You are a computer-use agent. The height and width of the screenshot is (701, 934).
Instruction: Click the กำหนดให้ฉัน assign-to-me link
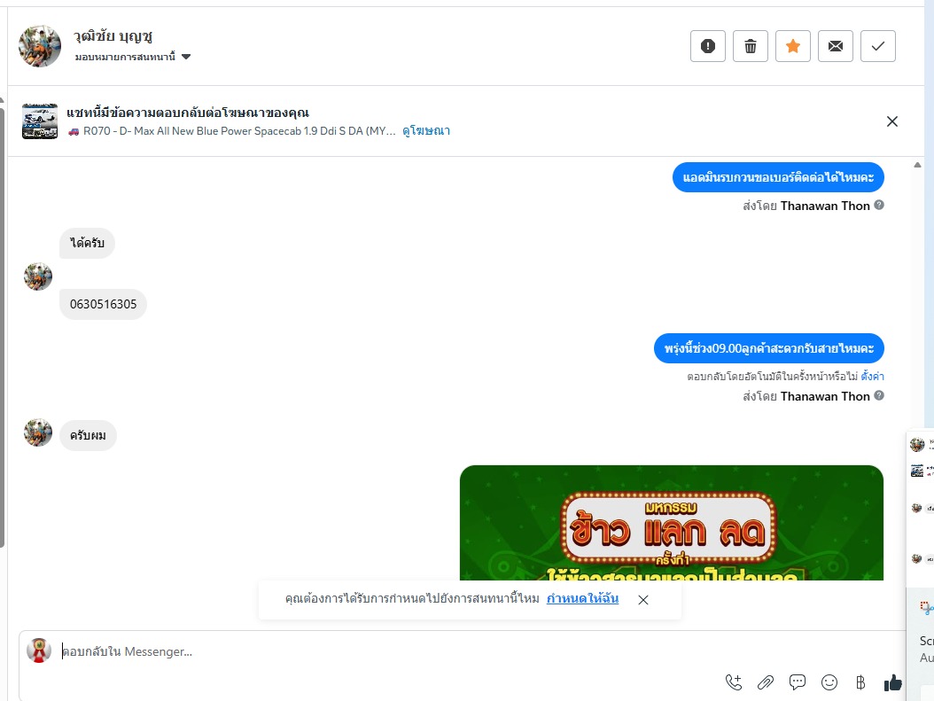pos(582,598)
